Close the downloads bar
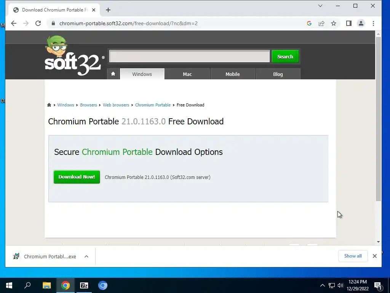This screenshot has width=390, height=293. tap(375, 256)
